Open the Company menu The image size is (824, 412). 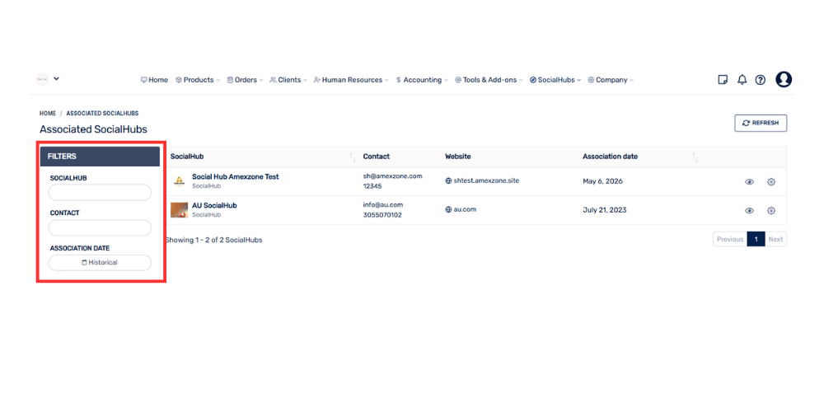(x=611, y=80)
